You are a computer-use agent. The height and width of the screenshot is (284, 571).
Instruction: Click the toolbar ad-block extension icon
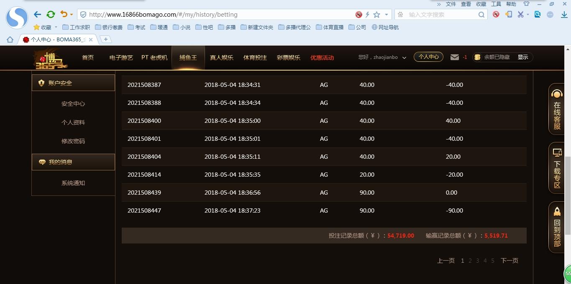pos(496,14)
